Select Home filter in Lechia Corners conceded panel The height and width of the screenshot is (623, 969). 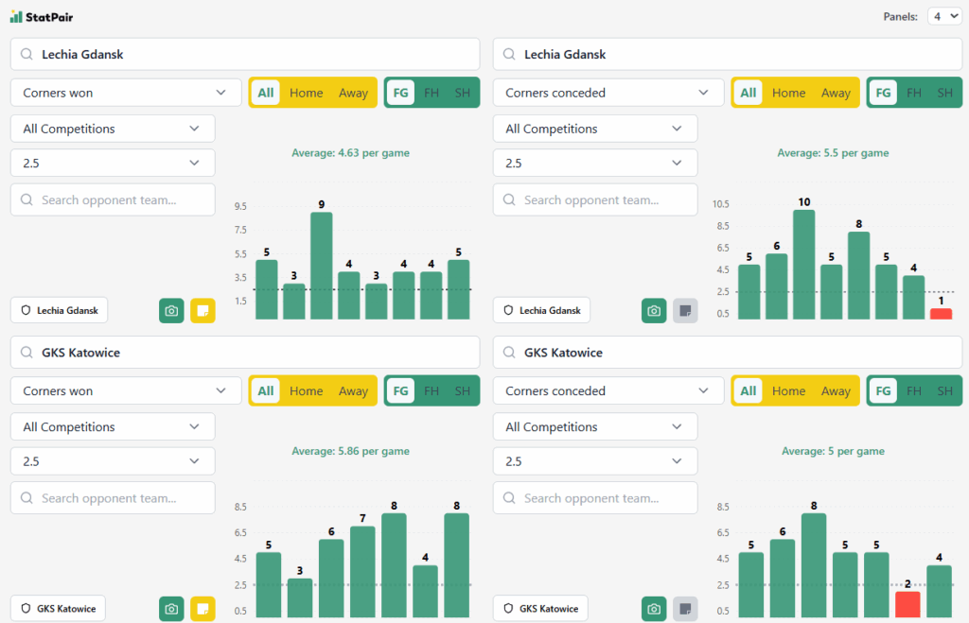(x=788, y=93)
